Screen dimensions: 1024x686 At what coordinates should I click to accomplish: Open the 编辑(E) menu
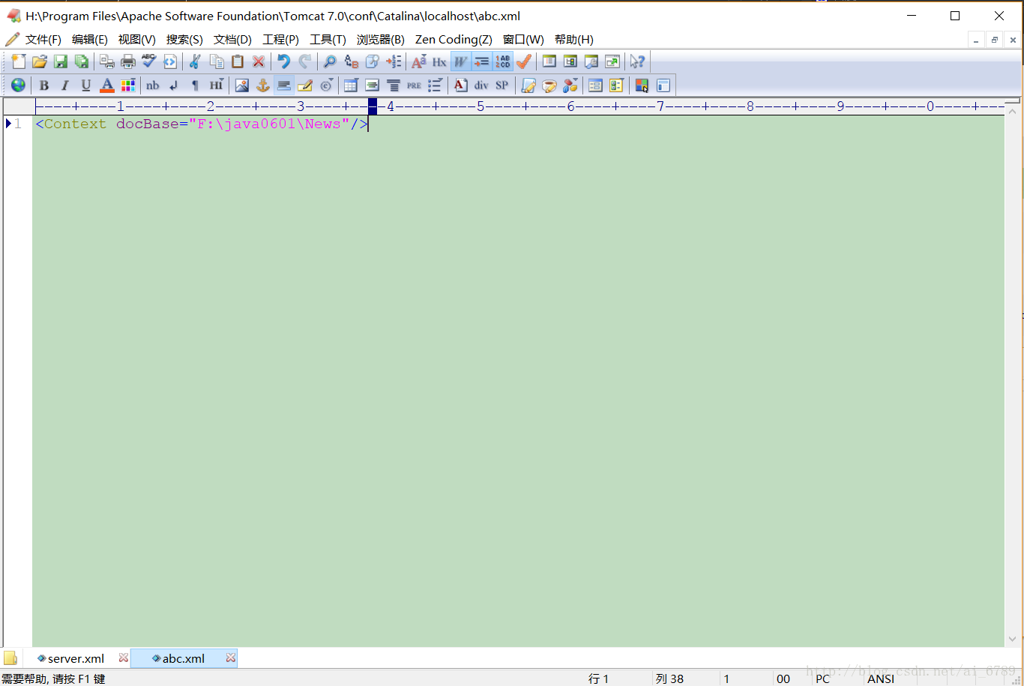click(x=90, y=40)
